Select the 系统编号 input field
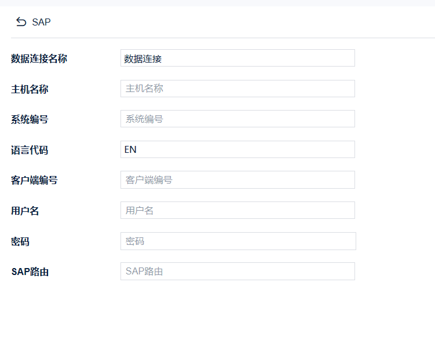Screen dimensions: 435x341 237,119
